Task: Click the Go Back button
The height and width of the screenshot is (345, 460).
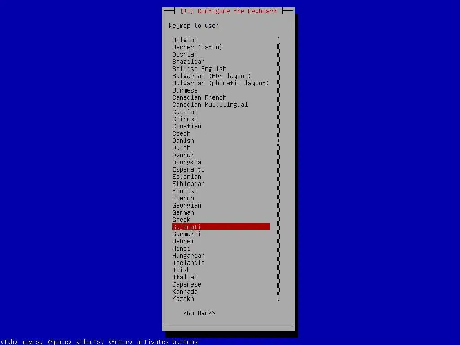Action: tap(199, 313)
